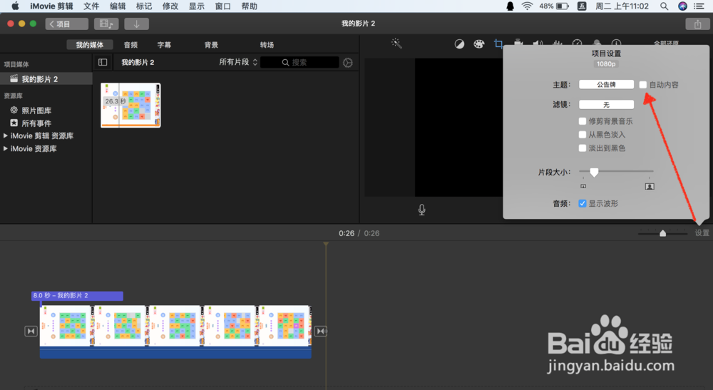Open the speed adjustment tool
The height and width of the screenshot is (390, 713).
pyautogui.click(x=577, y=43)
